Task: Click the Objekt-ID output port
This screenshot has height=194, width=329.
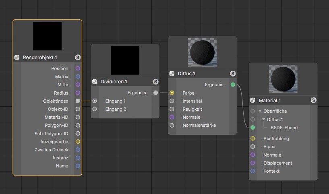Action: coord(78,109)
